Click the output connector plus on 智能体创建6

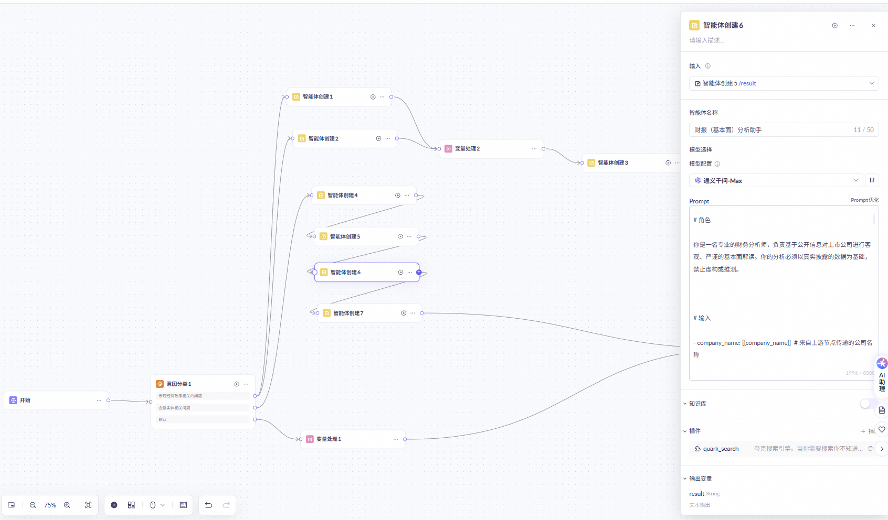(419, 272)
